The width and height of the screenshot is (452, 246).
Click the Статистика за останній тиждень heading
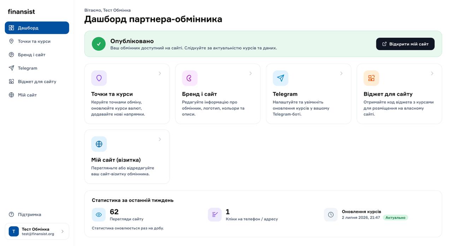[x=132, y=200]
